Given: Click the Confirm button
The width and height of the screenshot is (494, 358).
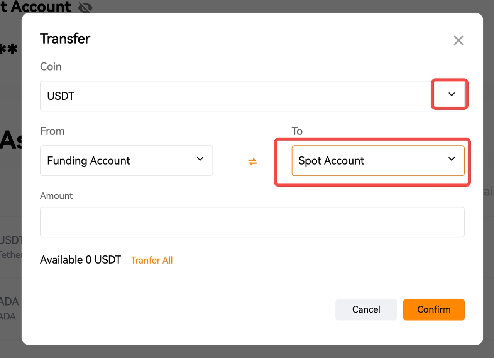Looking at the screenshot, I should [x=434, y=309].
